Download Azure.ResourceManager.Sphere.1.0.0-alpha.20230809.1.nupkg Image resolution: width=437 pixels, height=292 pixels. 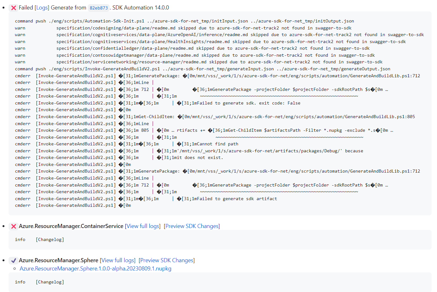(95, 269)
